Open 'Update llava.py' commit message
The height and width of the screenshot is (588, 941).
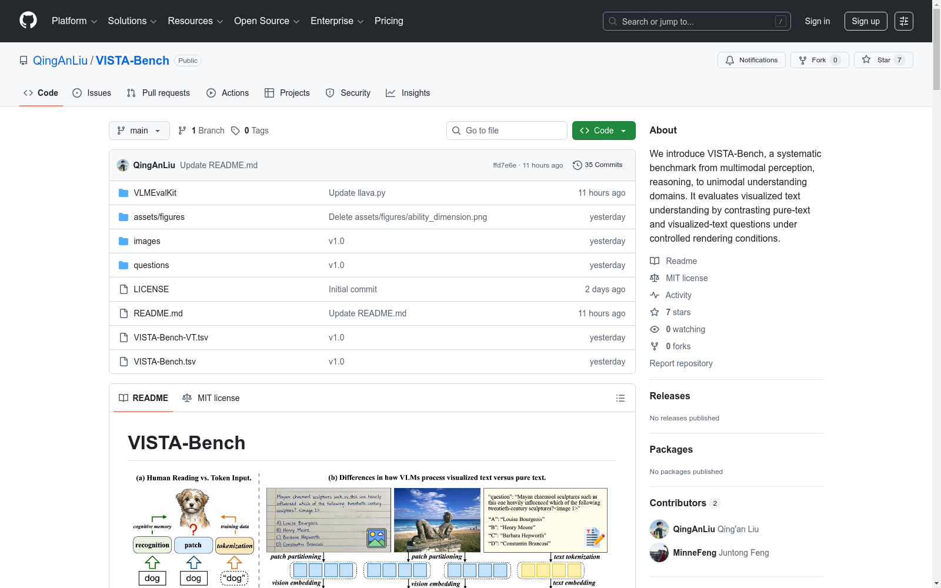pos(357,193)
